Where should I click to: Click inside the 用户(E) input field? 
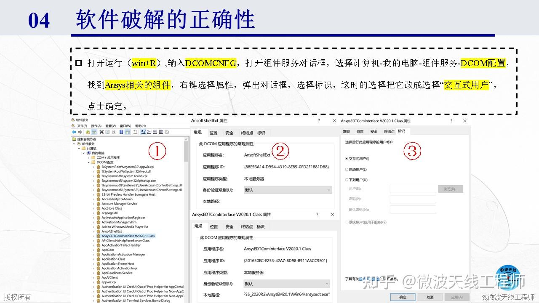click(413, 189)
